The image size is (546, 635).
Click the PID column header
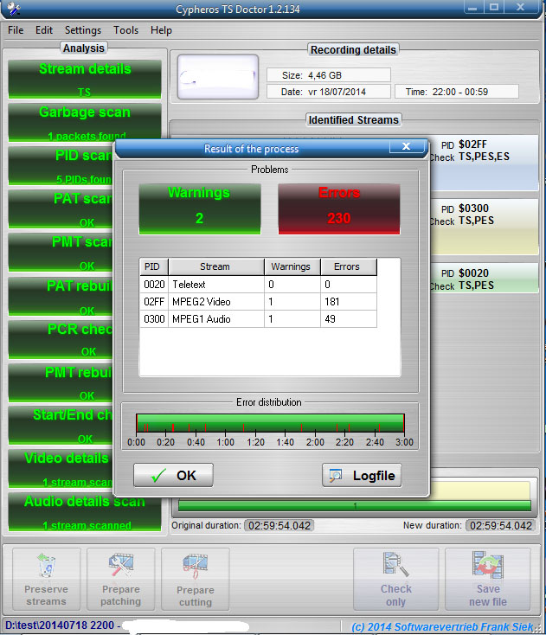pyautogui.click(x=154, y=266)
